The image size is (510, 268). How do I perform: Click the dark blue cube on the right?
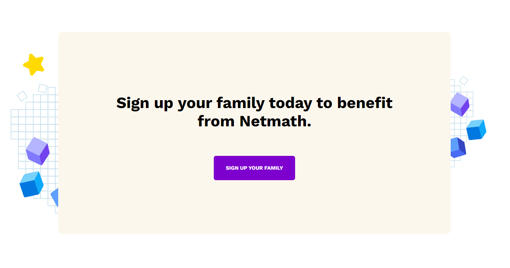click(458, 148)
